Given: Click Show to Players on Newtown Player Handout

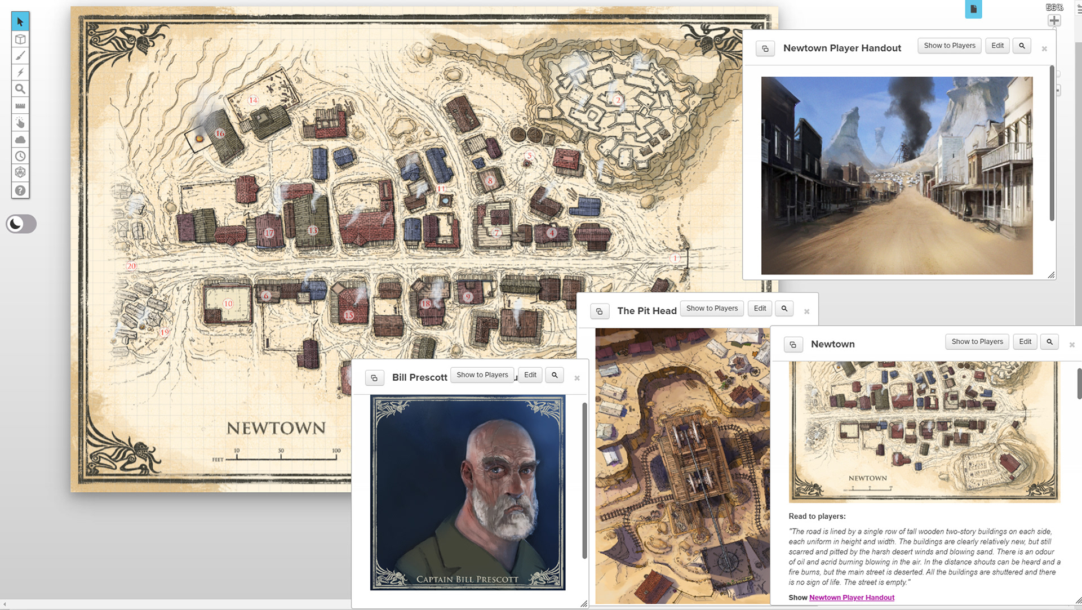Looking at the screenshot, I should click(x=949, y=46).
